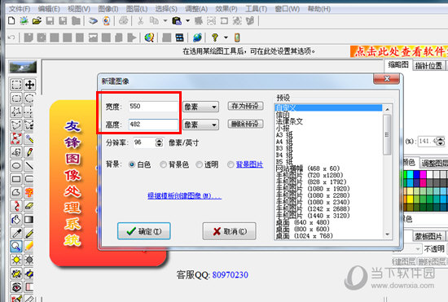The width and height of the screenshot is (448, 302).
Task: Select the 背景色 radio button
Action: pyautogui.click(x=163, y=164)
